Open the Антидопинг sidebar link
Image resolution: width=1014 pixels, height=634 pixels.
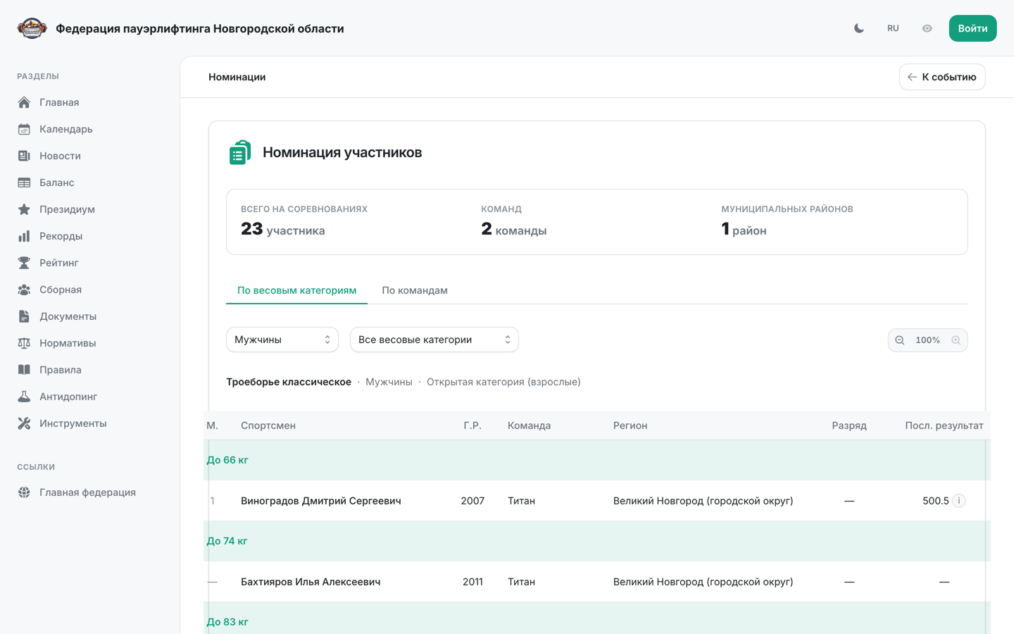tap(68, 397)
